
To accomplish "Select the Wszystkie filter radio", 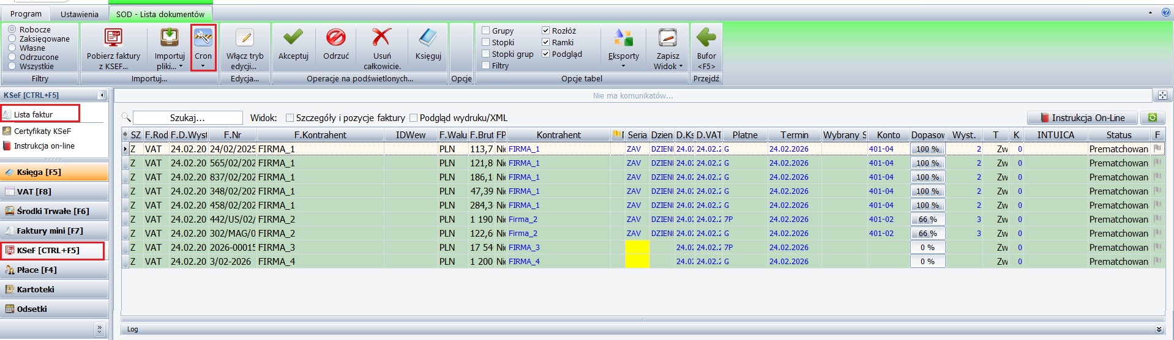I will 12,66.
